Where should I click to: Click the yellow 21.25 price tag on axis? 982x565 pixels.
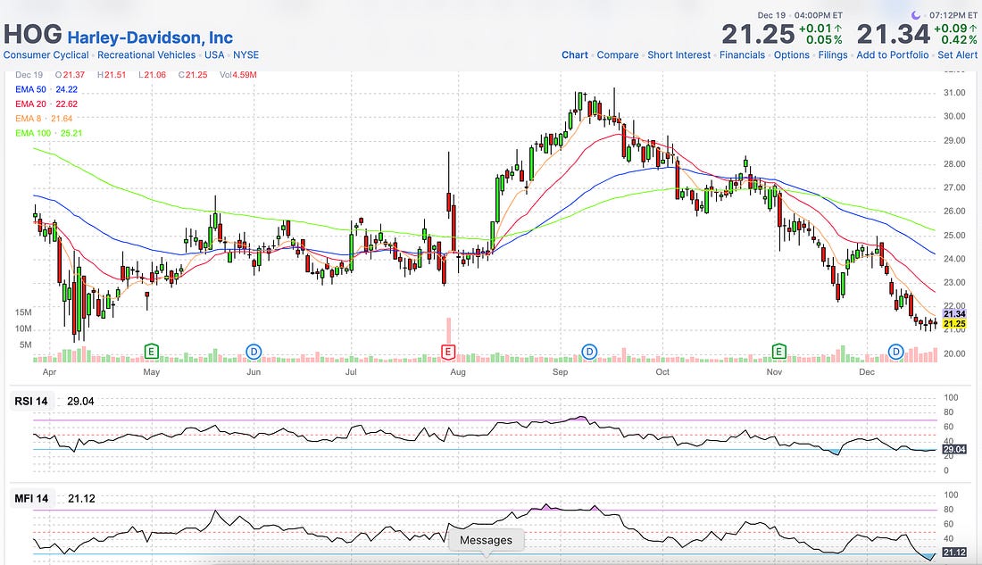[x=953, y=324]
